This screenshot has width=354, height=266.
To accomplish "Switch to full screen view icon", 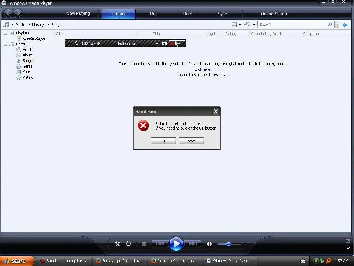I will (x=348, y=241).
